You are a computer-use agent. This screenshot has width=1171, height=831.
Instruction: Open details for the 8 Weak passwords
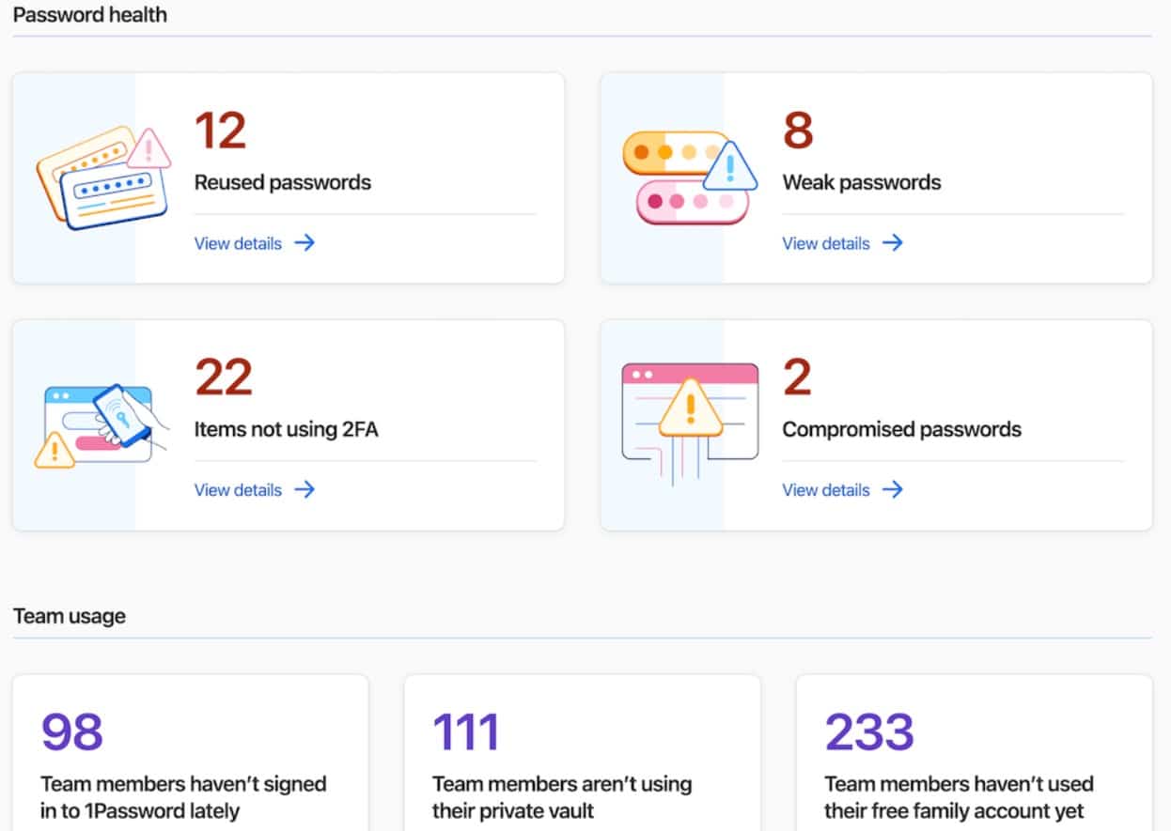[x=826, y=243]
